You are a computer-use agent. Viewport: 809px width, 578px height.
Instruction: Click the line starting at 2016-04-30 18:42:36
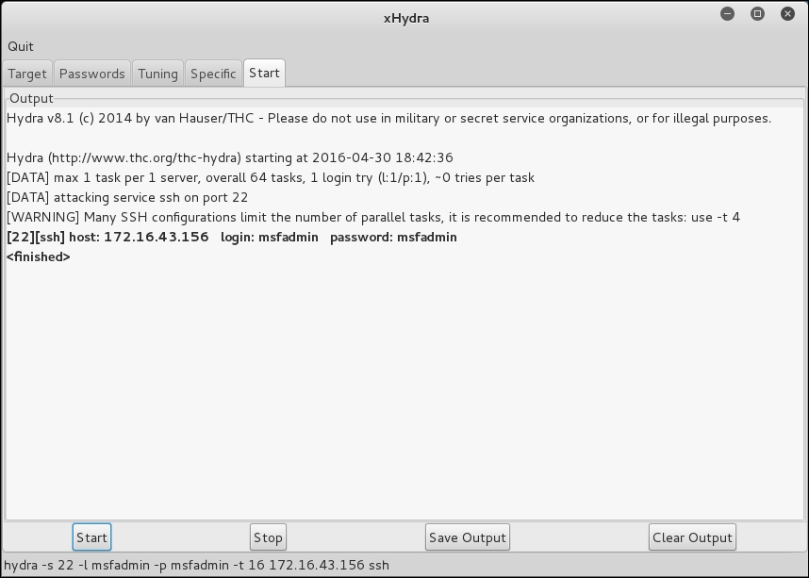tap(230, 157)
